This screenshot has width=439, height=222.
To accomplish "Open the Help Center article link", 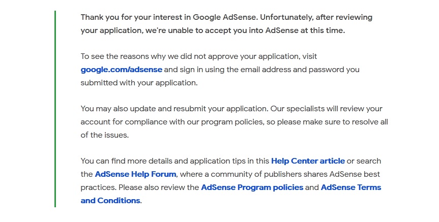I will point(308,161).
